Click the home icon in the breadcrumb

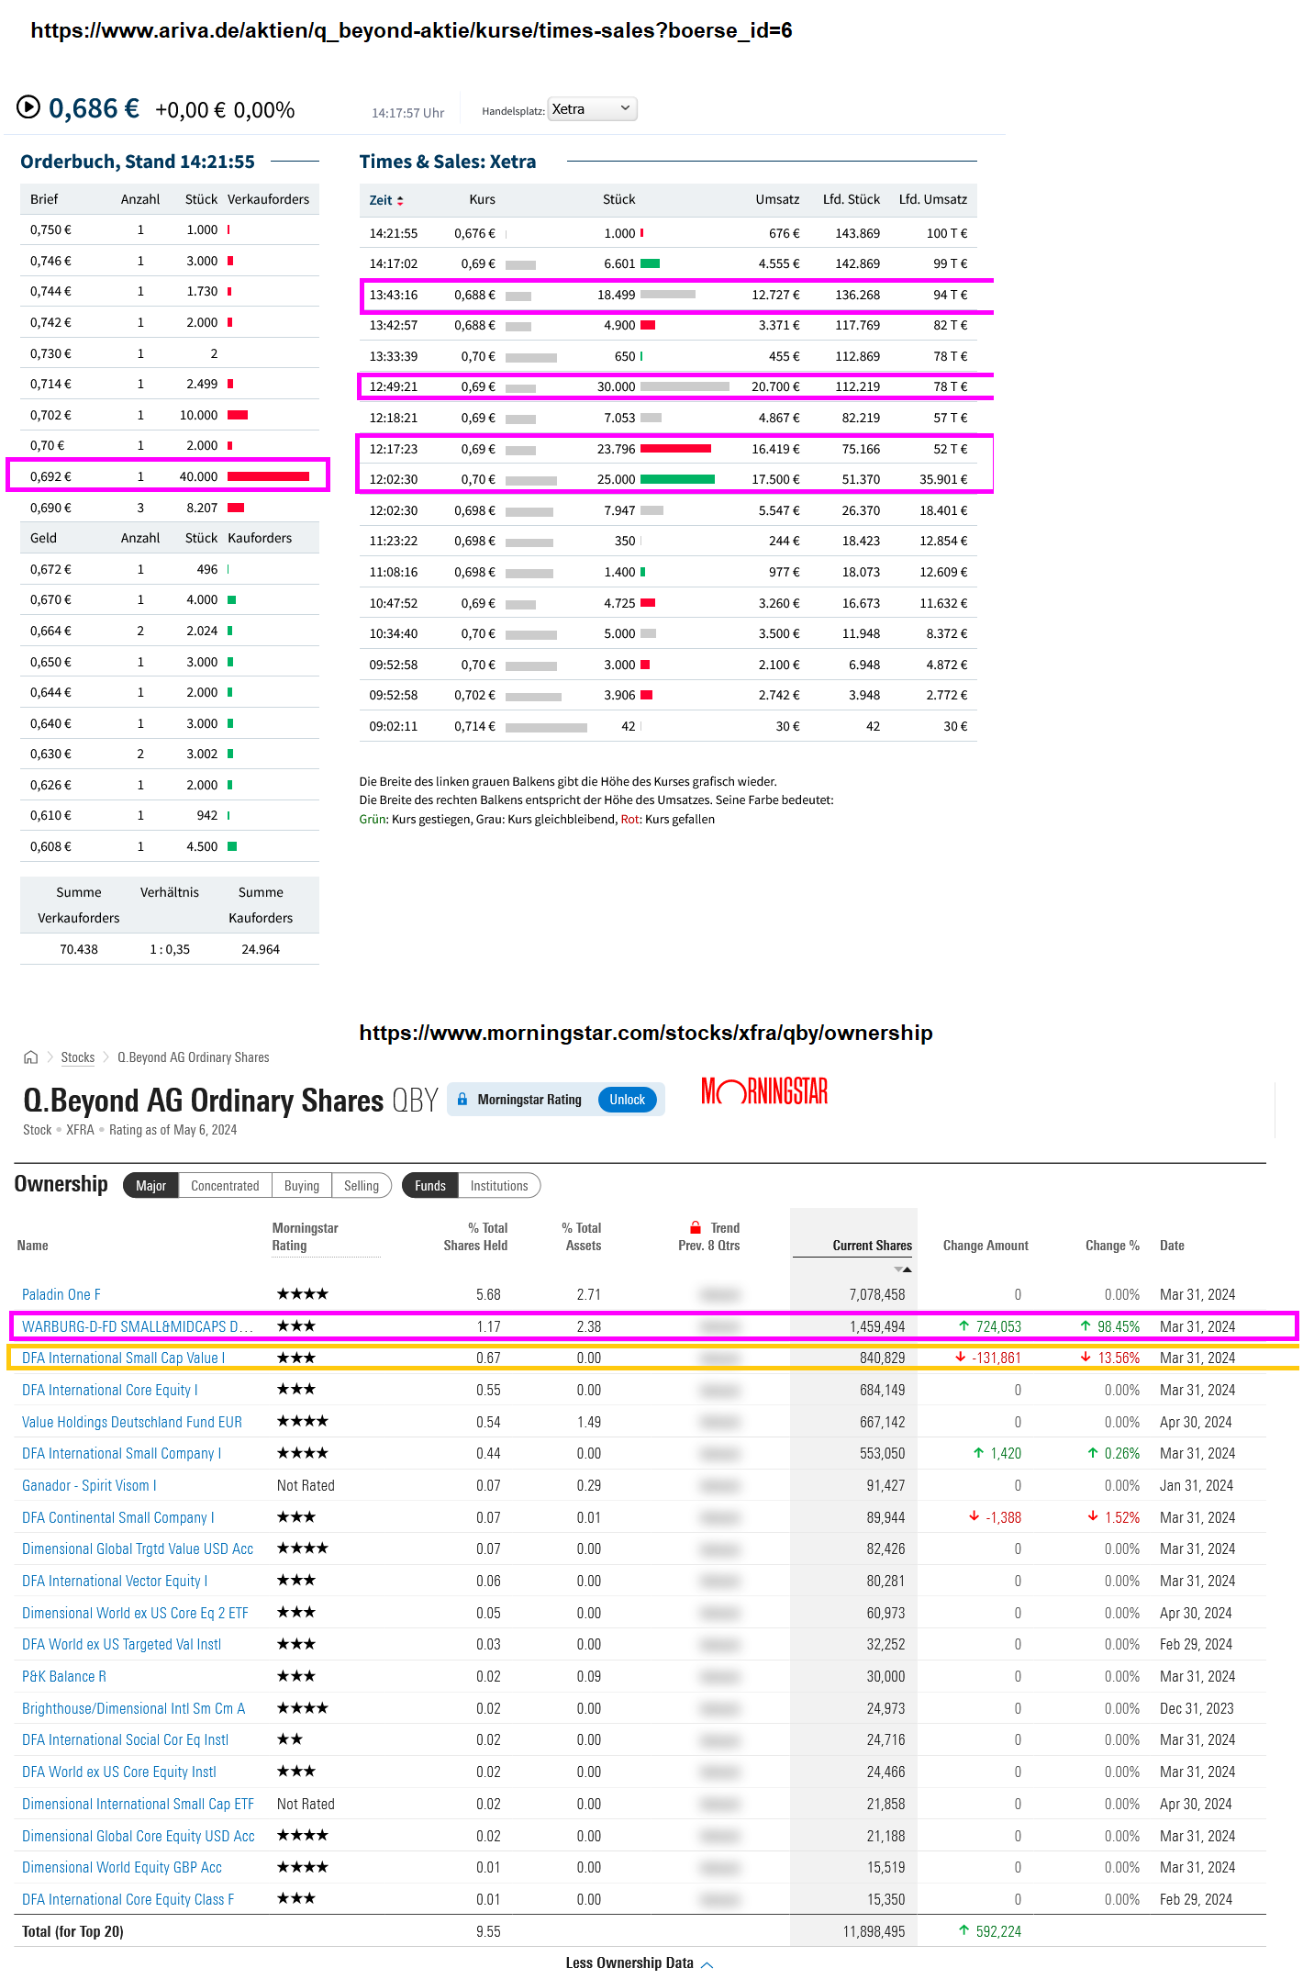point(31,1057)
